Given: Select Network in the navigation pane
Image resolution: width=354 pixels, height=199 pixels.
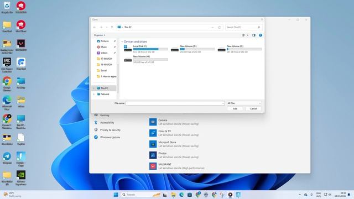Looking at the screenshot, I should 105,94.
